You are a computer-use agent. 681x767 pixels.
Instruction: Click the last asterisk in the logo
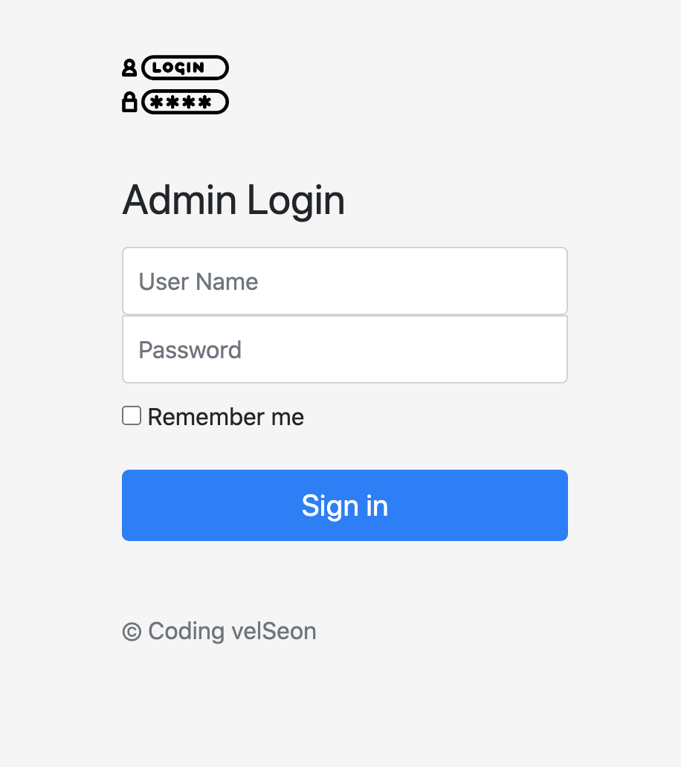[204, 102]
